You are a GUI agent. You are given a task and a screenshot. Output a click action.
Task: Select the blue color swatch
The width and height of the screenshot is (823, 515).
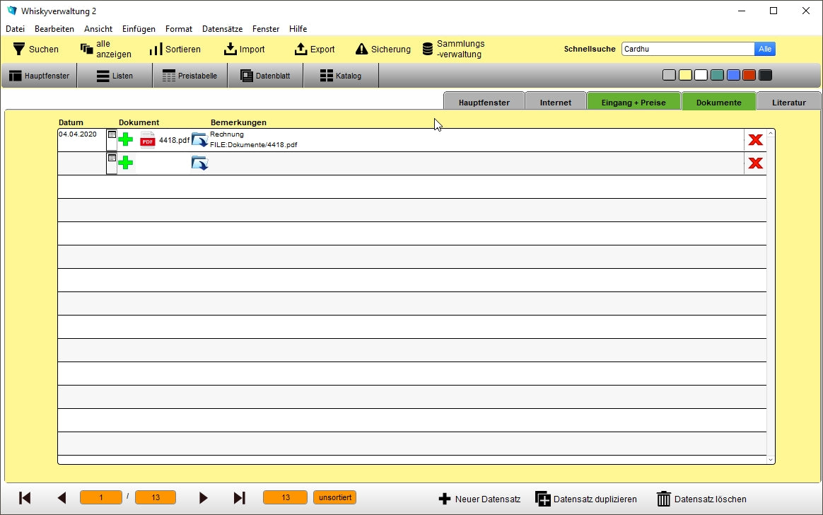point(733,76)
